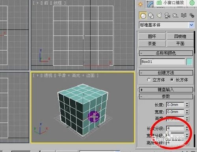
Task: Open the 透视 perspective view label menu
Action: pos(48,75)
